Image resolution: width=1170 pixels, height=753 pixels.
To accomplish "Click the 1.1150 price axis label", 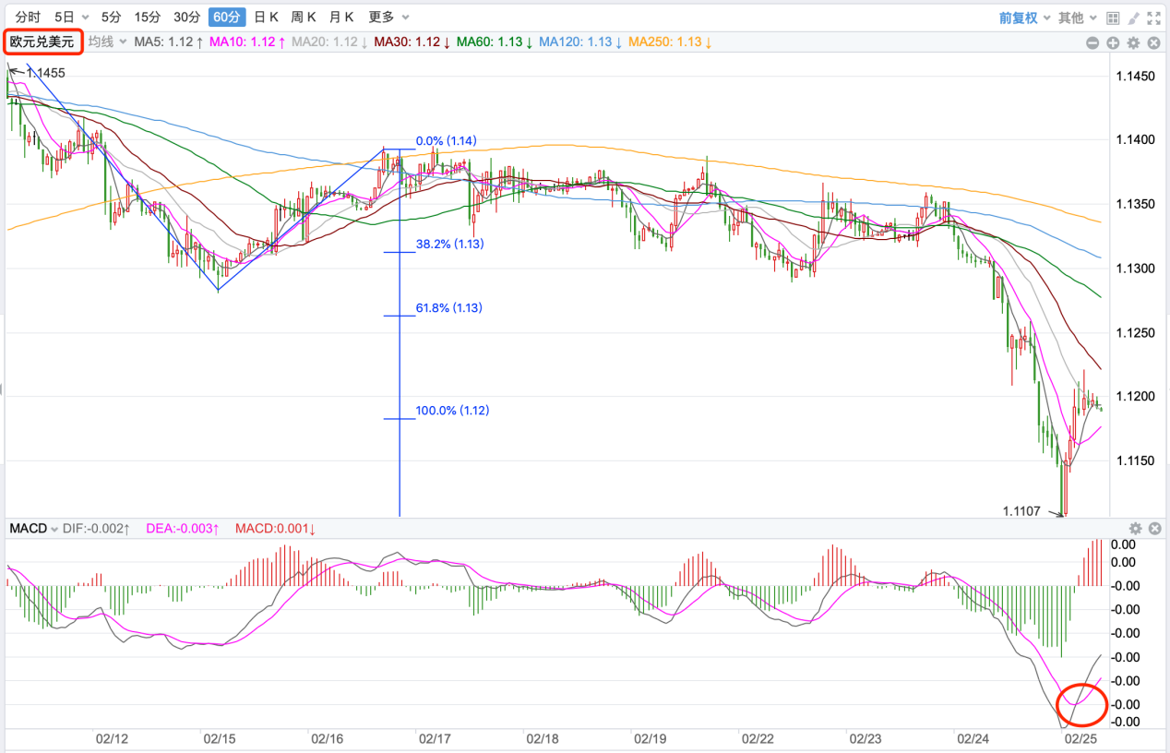I will click(1136, 460).
